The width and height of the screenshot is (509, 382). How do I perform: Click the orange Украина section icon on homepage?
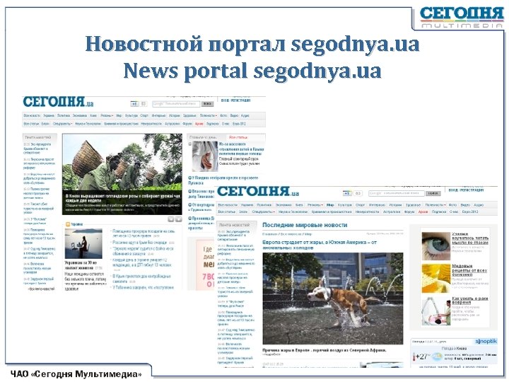coord(68,224)
